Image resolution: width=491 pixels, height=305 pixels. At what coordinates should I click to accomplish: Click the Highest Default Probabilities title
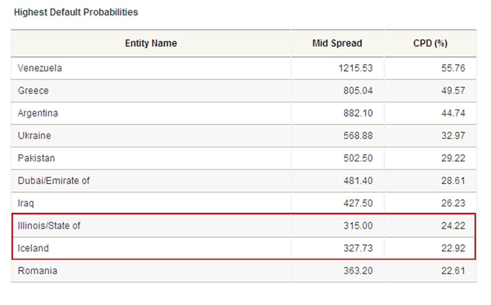pyautogui.click(x=75, y=12)
